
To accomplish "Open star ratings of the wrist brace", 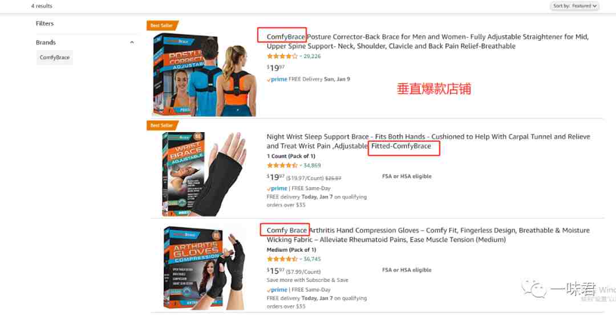I will (x=282, y=166).
